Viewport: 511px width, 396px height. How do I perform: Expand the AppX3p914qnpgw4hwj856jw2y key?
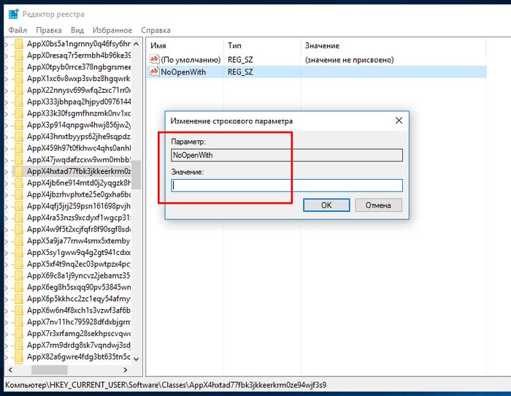7,125
